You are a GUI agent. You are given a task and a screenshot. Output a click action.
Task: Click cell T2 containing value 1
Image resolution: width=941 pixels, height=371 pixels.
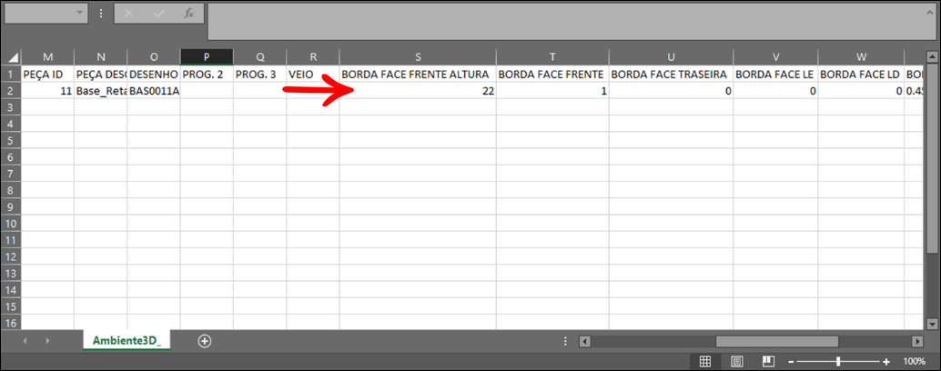click(552, 91)
